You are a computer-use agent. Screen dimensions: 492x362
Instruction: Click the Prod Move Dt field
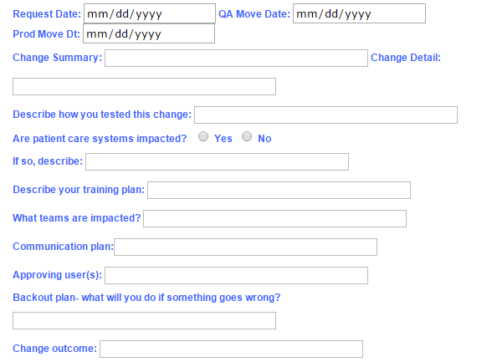click(x=149, y=33)
